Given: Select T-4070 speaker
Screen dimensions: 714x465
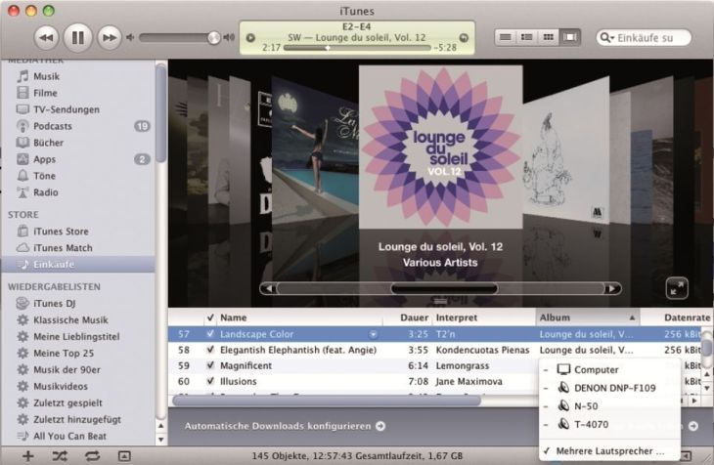Looking at the screenshot, I should [609, 424].
